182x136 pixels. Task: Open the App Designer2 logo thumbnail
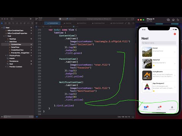pyautogui.click(x=147, y=87)
